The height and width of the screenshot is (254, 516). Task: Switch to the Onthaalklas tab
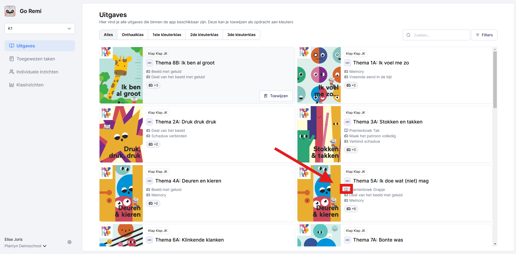[x=133, y=35]
